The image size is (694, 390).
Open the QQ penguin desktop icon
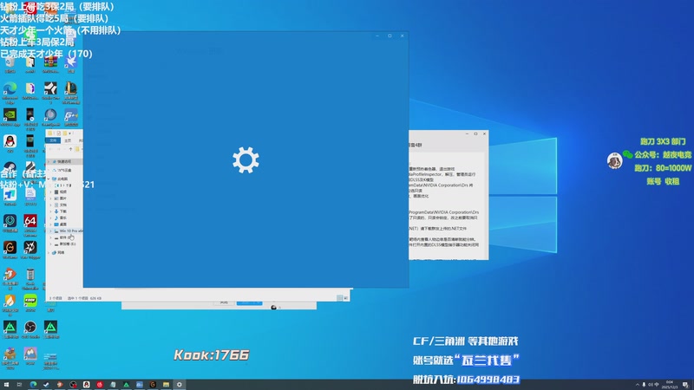(x=10, y=143)
